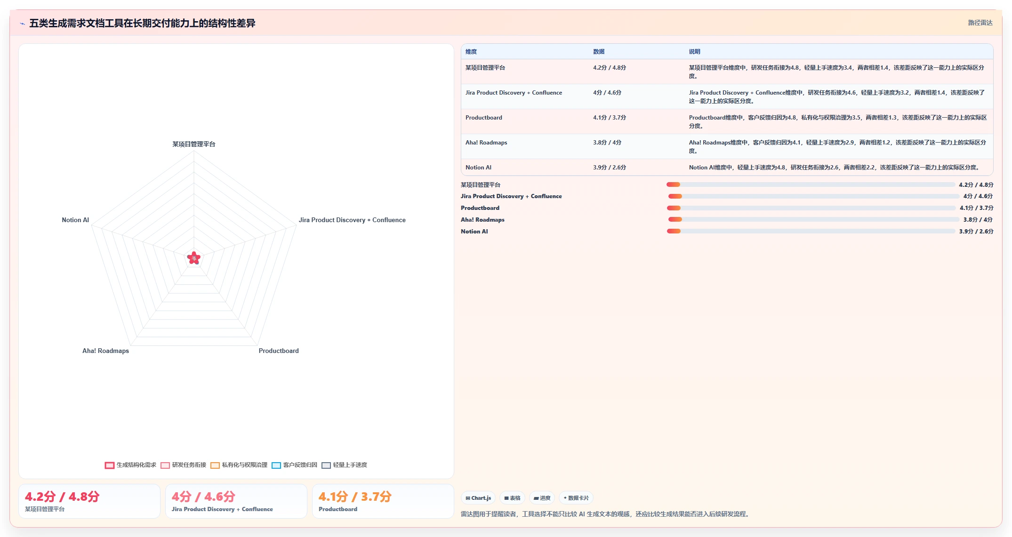Viewport: 1012px width, 537px height.
Task: Select the Notion AI cell in the table
Action: (x=478, y=168)
